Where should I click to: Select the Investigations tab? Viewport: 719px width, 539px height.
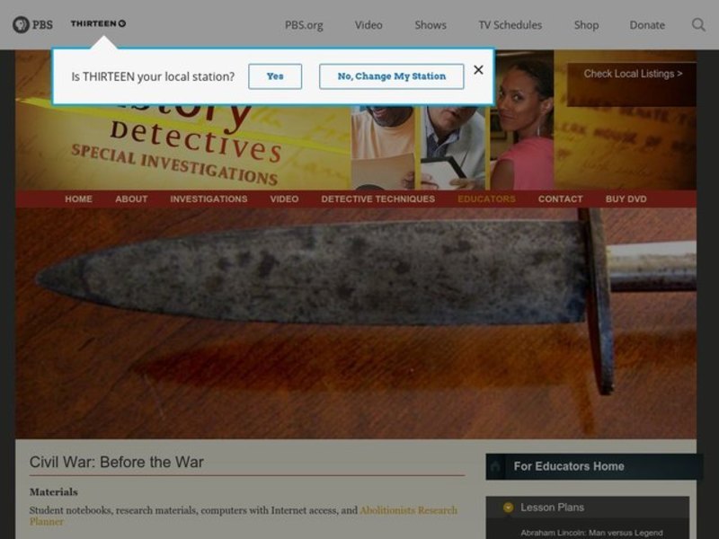209,199
